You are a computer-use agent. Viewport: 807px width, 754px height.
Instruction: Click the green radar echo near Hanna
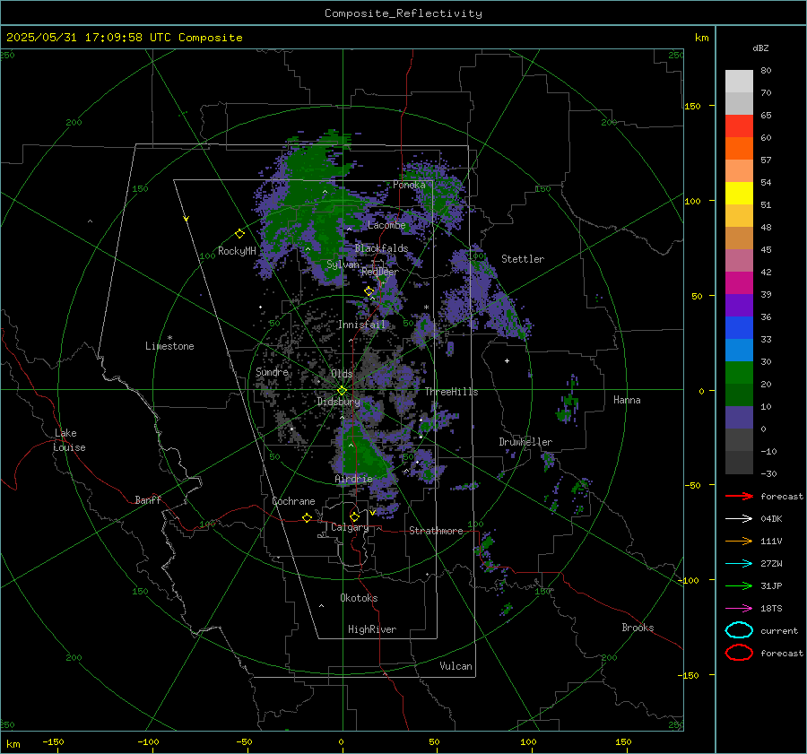coord(568,402)
